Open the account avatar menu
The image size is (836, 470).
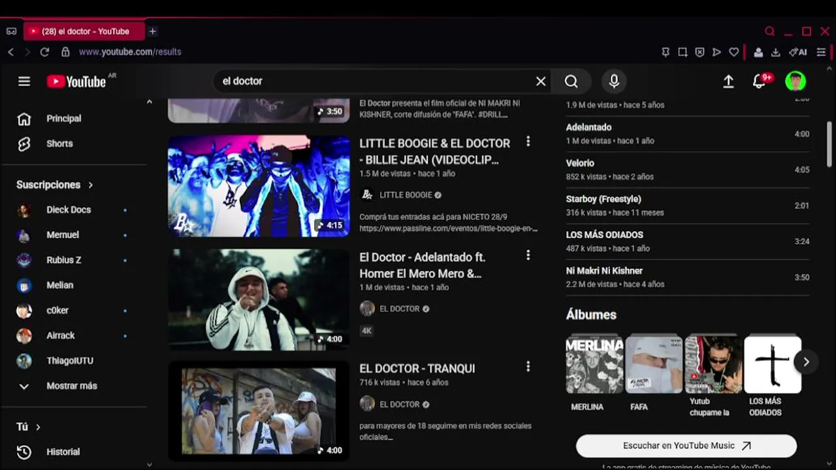[x=796, y=81]
